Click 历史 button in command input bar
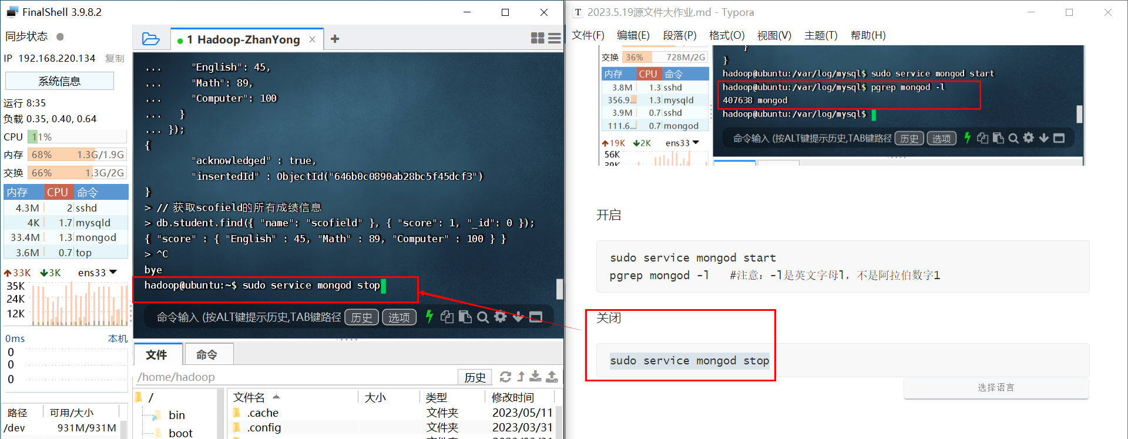 [x=361, y=317]
